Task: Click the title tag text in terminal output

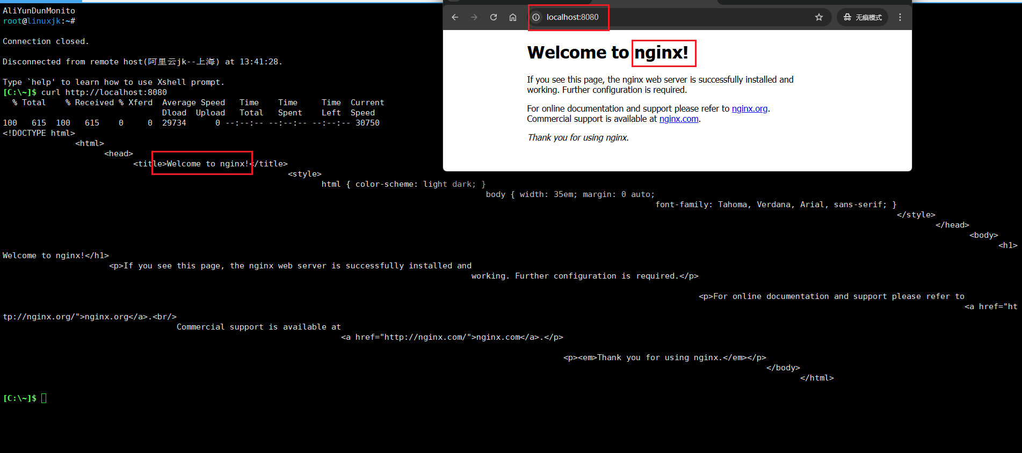Action: coord(210,164)
